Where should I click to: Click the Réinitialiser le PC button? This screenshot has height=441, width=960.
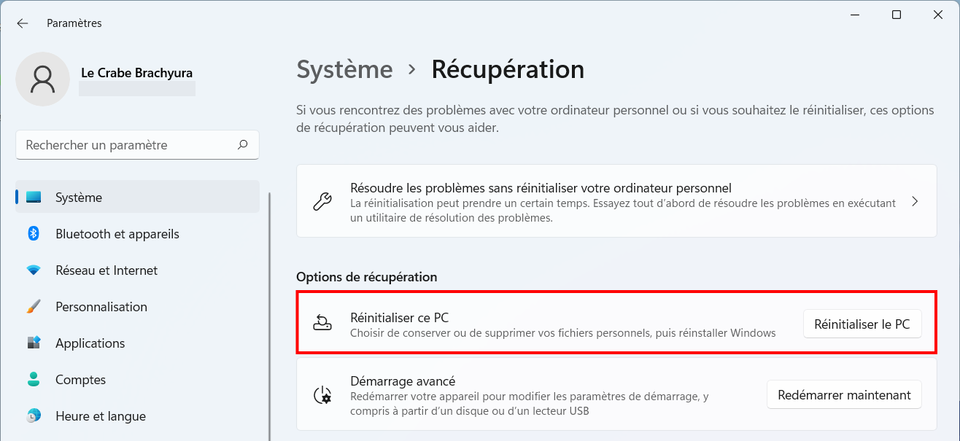(862, 324)
